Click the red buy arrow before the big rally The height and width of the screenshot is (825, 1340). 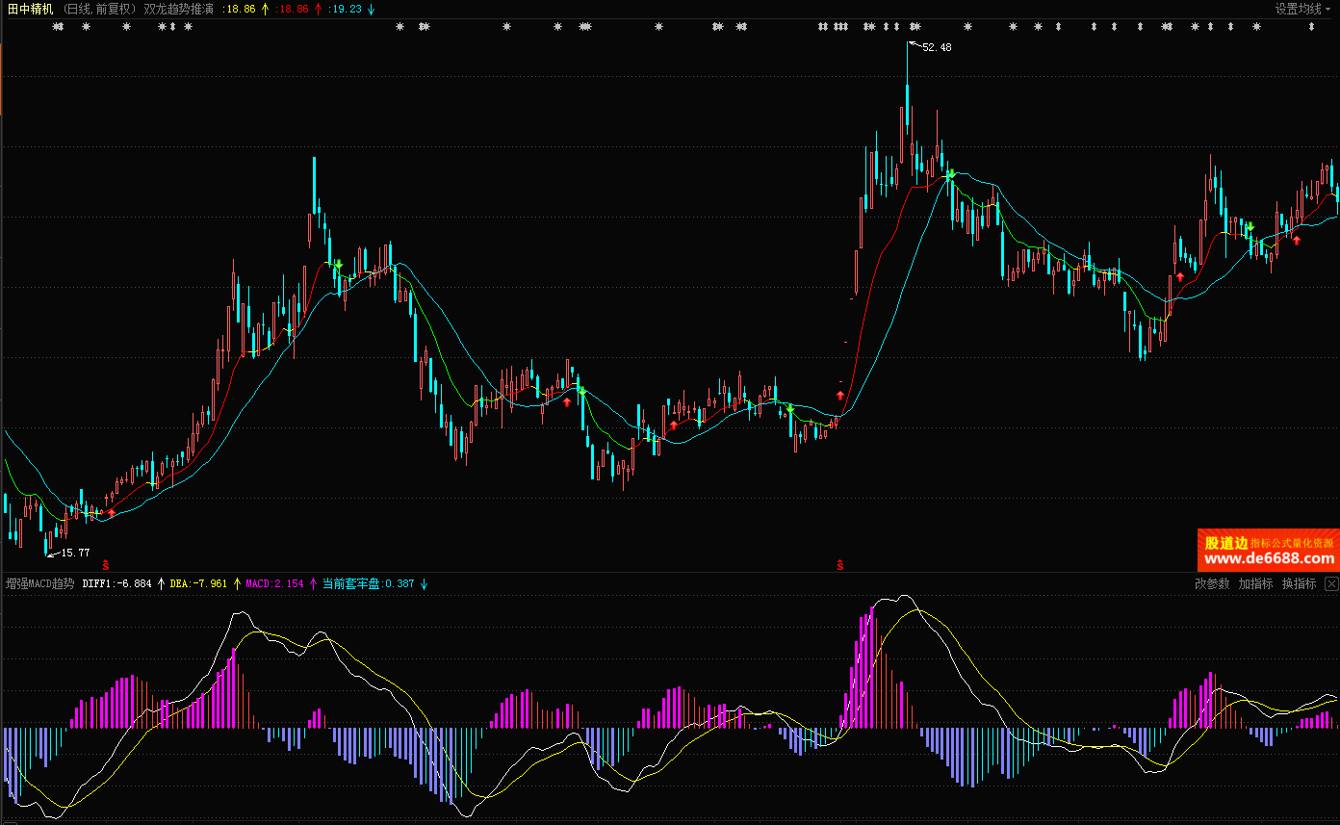point(839,395)
